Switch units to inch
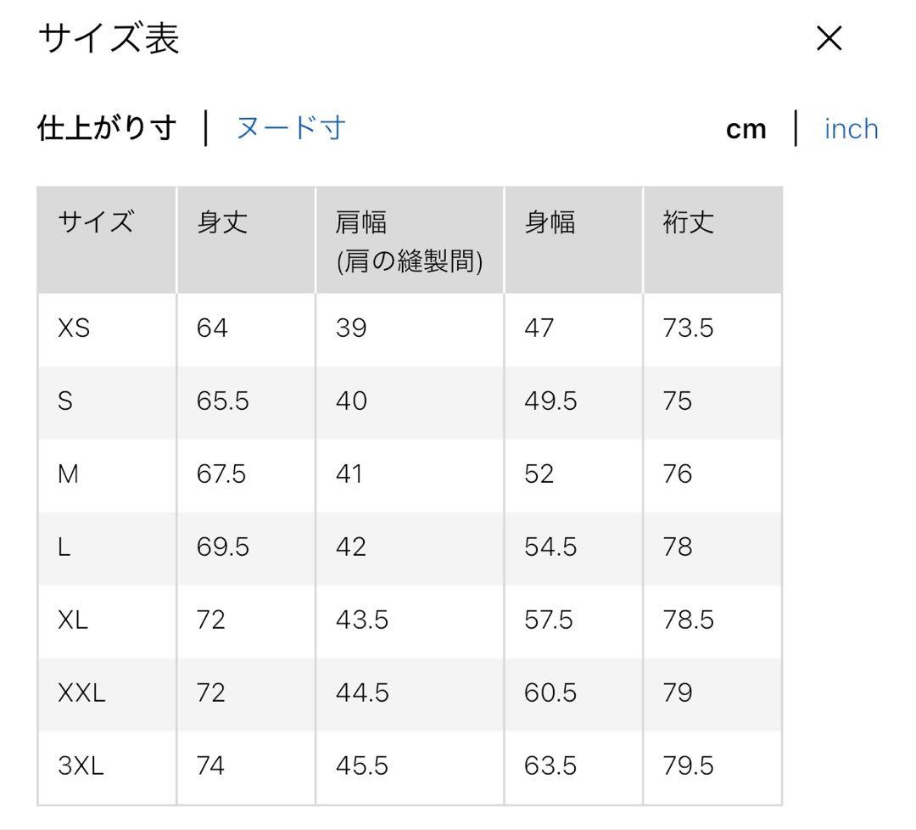 pos(852,129)
